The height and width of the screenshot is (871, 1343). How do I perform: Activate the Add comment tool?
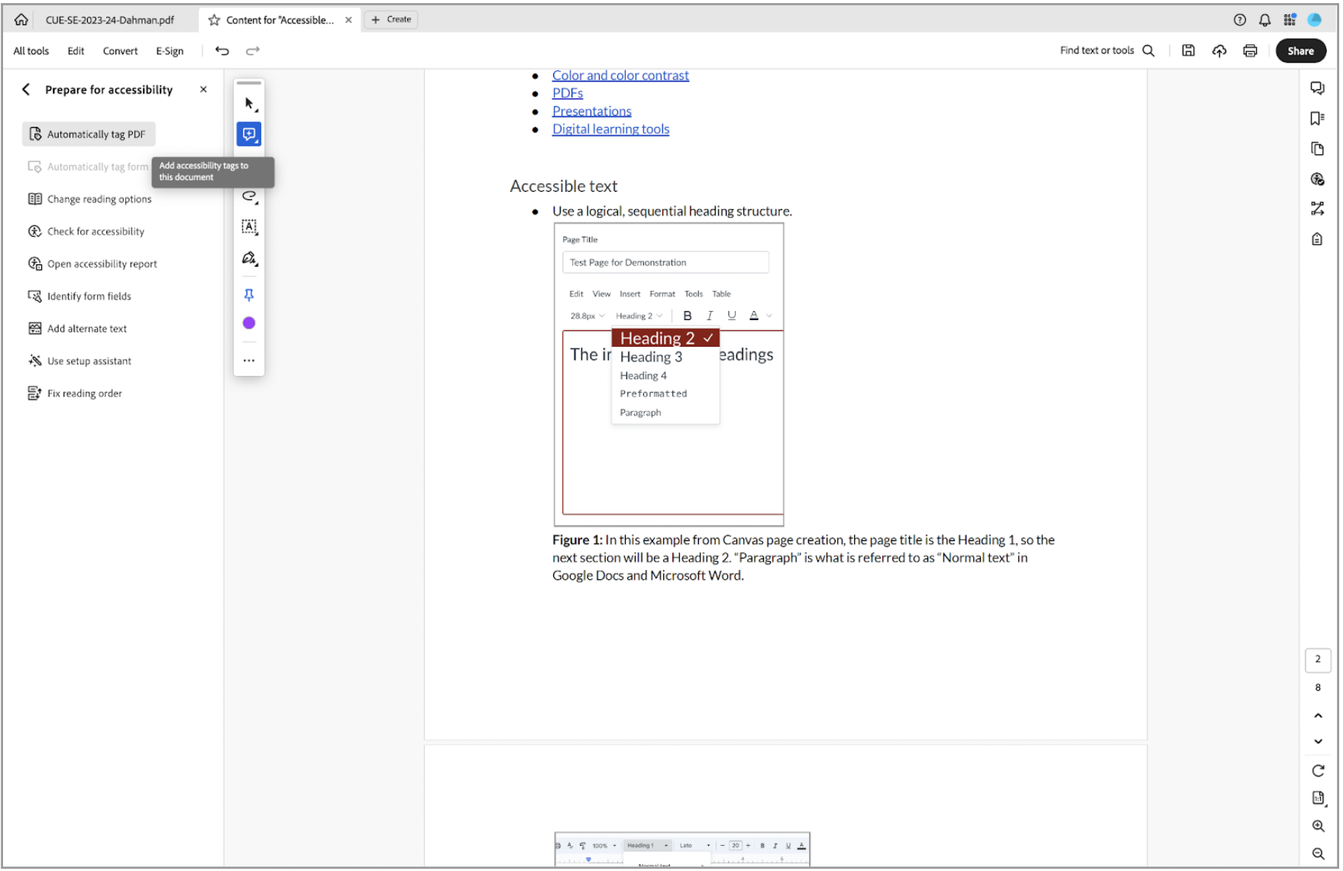pyautogui.click(x=249, y=134)
